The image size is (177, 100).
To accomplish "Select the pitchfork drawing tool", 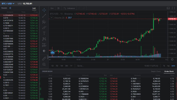I will 44,22.
